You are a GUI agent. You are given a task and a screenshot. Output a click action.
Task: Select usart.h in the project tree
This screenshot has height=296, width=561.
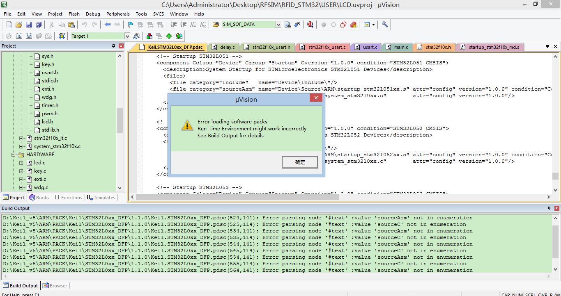click(50, 73)
